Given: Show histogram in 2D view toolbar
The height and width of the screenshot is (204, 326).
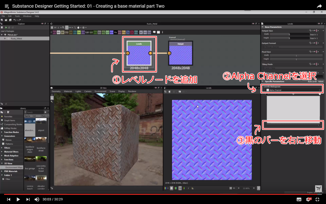Looking at the screenshot, I should [193, 188].
